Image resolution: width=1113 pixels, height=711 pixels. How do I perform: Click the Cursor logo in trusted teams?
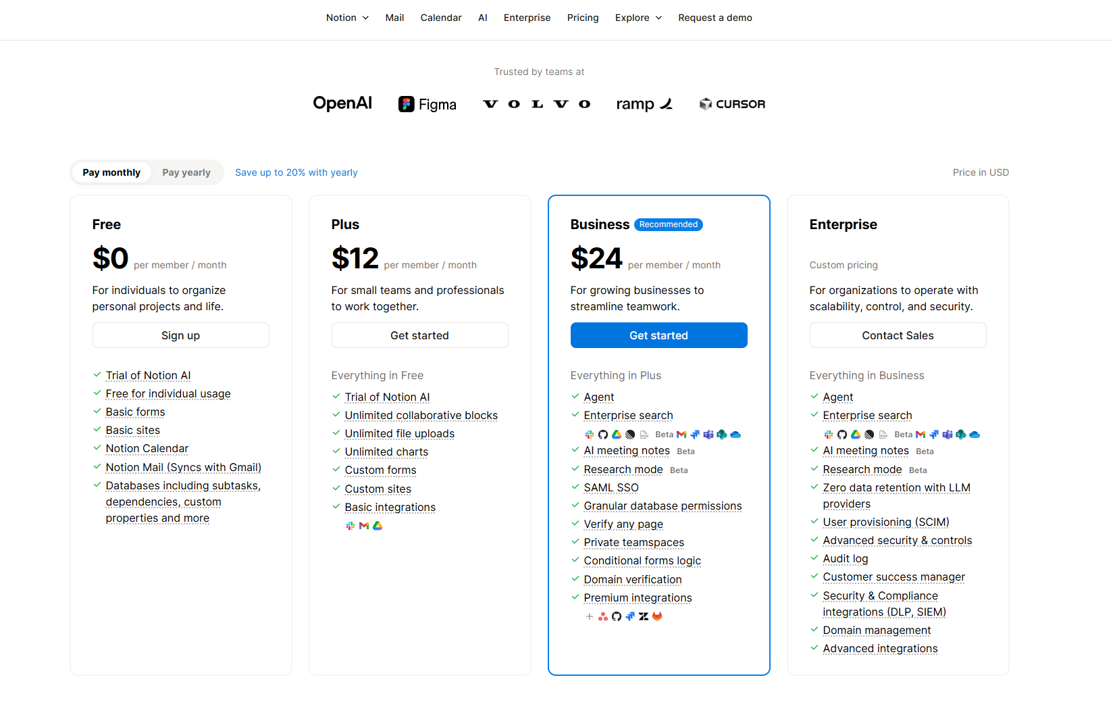pyautogui.click(x=732, y=104)
